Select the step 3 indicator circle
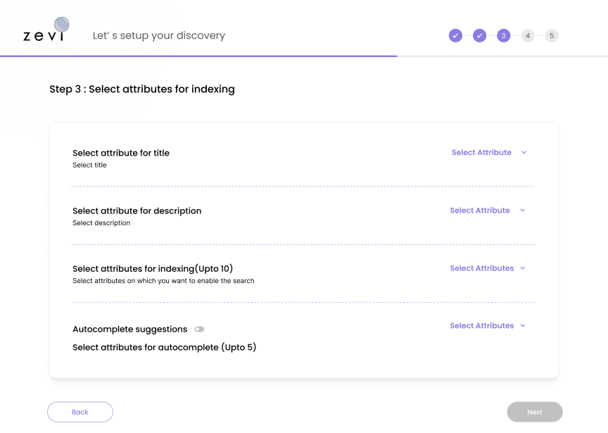608x433 pixels. click(503, 35)
